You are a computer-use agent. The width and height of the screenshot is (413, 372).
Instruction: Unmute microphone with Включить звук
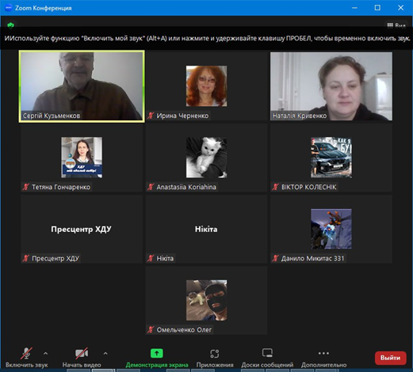click(x=26, y=357)
